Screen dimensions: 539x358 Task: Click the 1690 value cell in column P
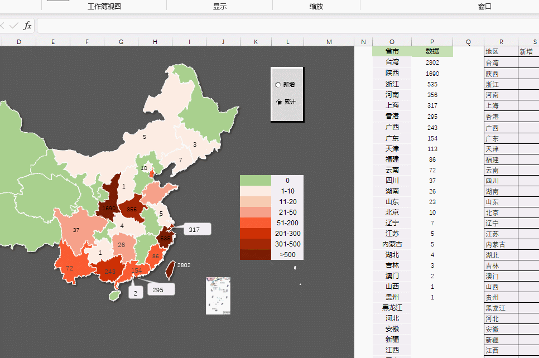[432, 73]
